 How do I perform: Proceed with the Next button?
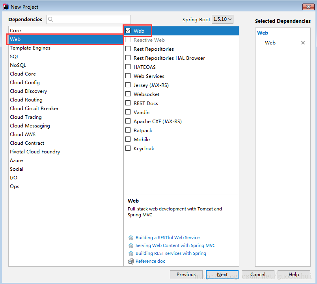coord(222,275)
